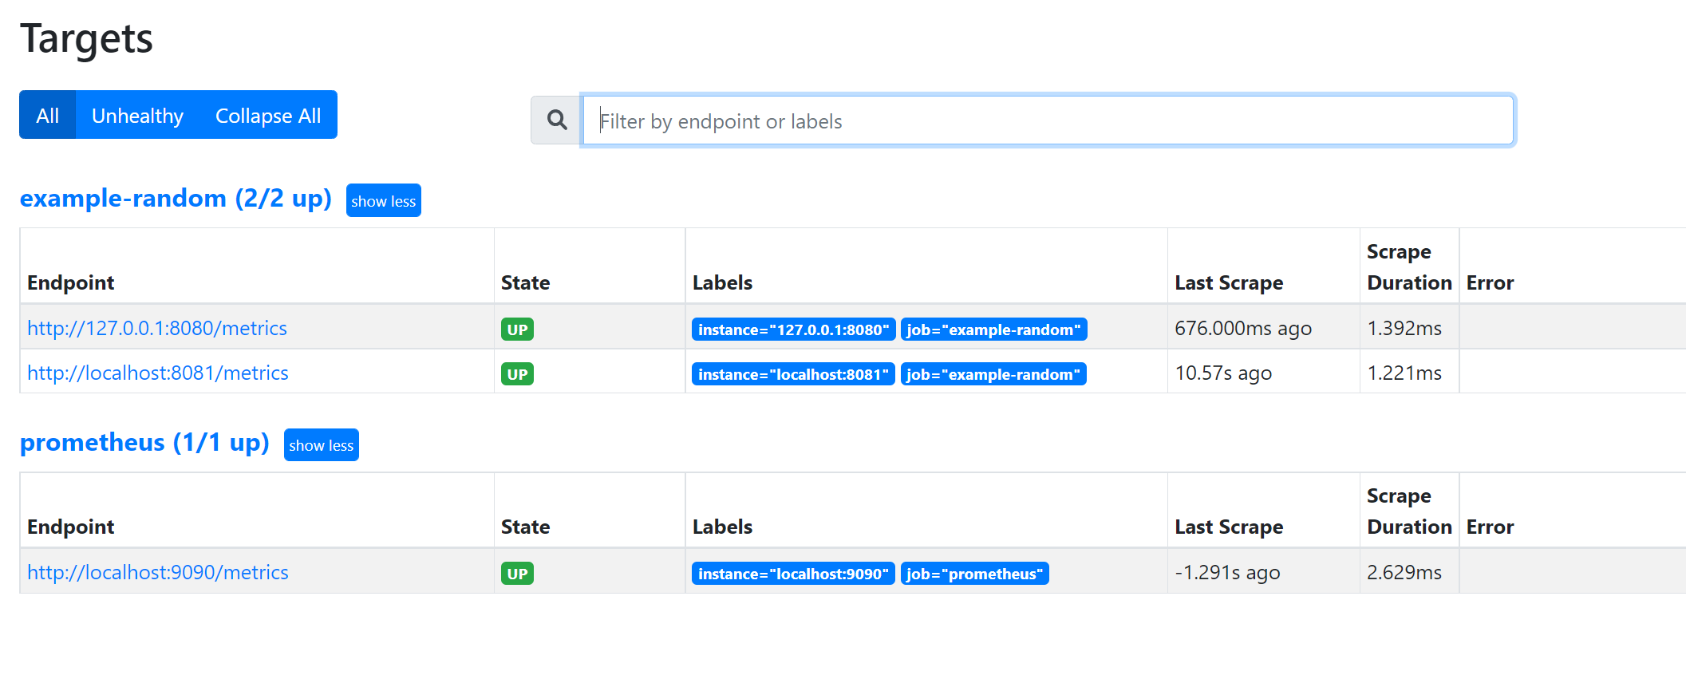Click UP badge for localhost:9090 row
The width and height of the screenshot is (1686, 675).
tap(517, 574)
